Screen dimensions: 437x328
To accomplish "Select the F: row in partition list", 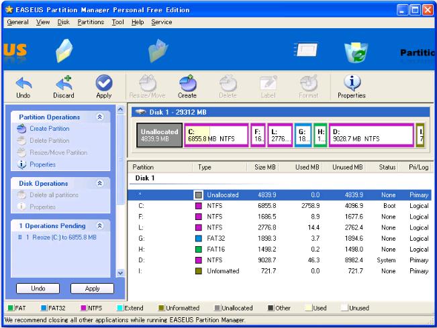I will tap(279, 217).
